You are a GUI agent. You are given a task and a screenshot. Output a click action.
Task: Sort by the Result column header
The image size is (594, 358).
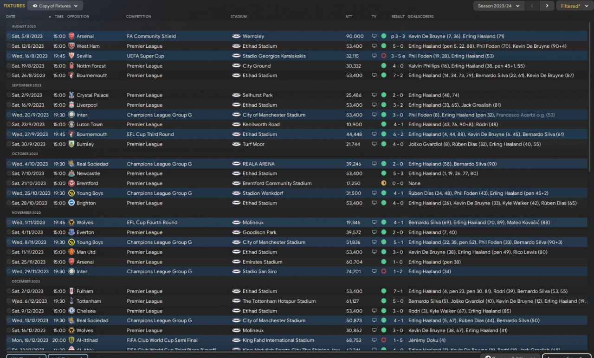(x=398, y=17)
